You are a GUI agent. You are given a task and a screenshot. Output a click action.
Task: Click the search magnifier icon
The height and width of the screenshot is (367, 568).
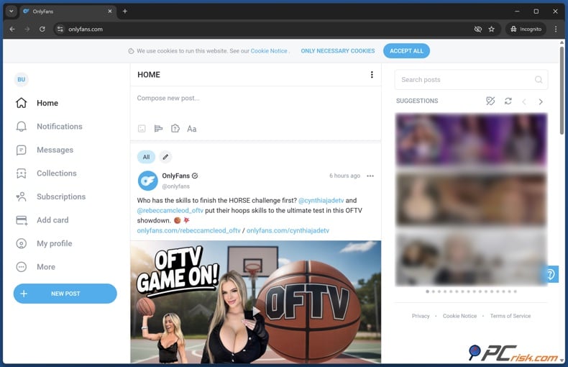(539, 80)
